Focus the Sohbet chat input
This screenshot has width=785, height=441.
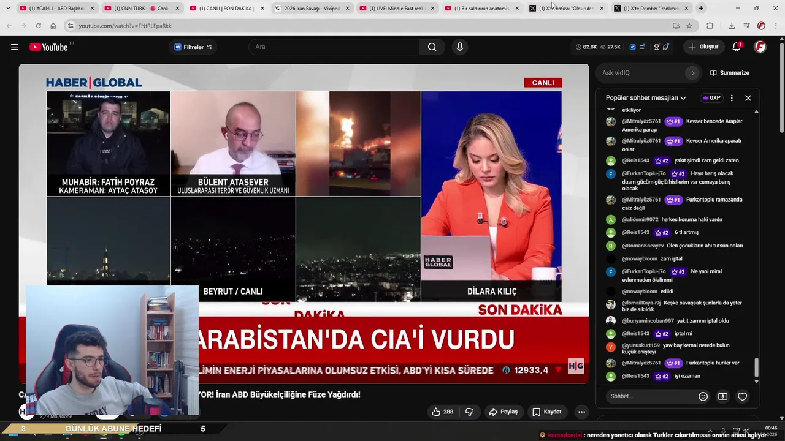(x=650, y=396)
